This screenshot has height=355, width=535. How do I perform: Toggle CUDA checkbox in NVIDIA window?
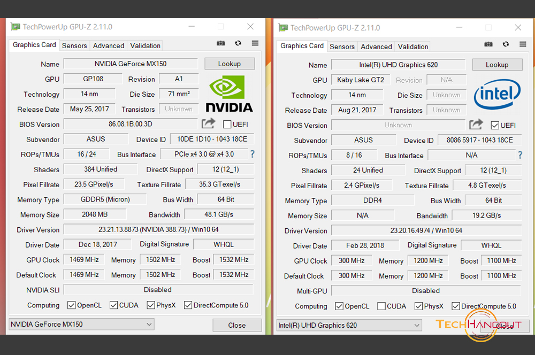coord(113,305)
